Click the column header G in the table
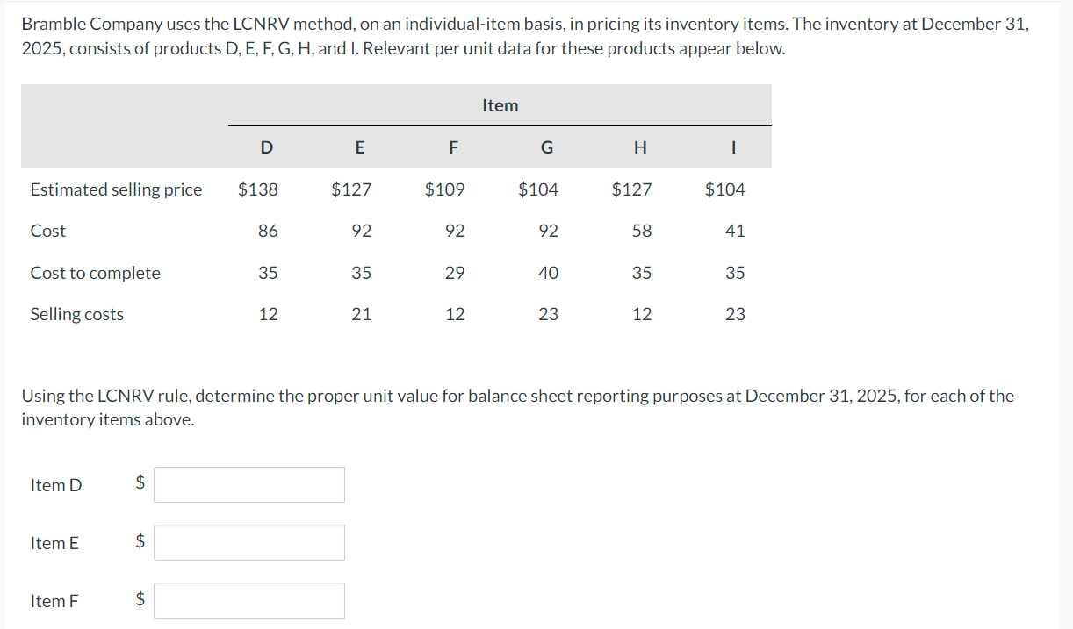1073x629 pixels. click(546, 147)
